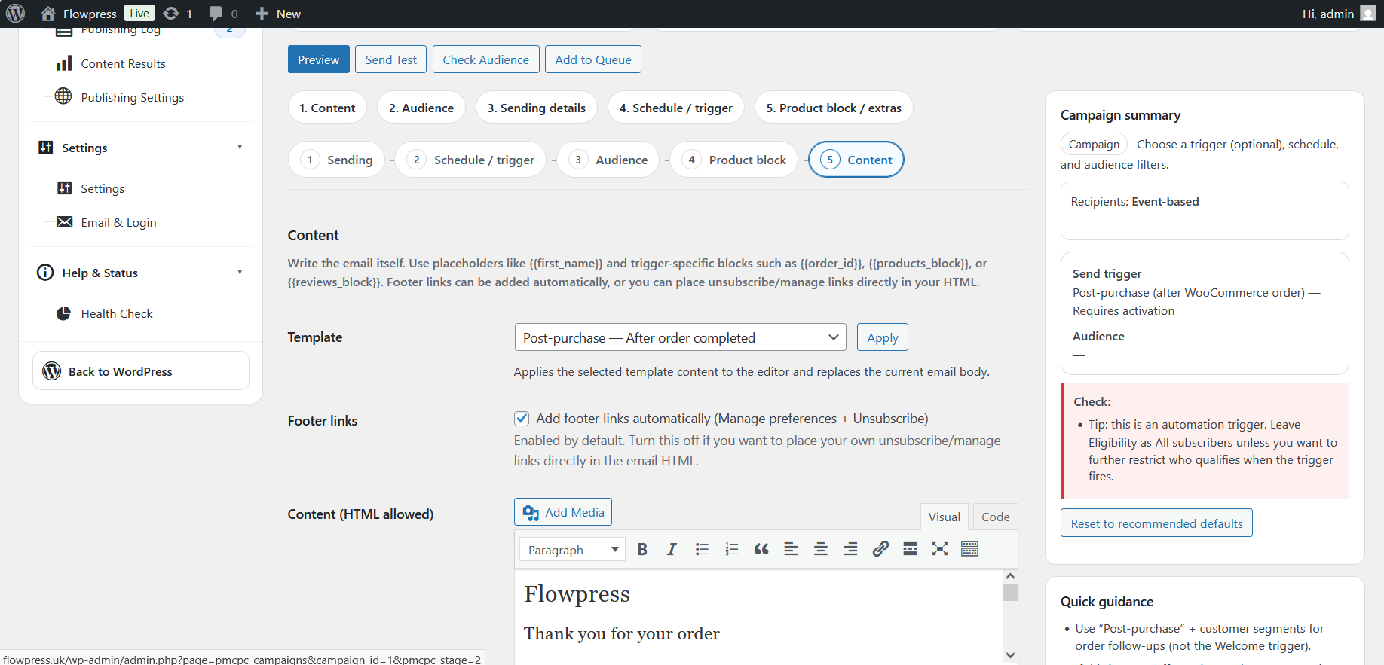Open the Flowpress site home icon
1384x665 pixels.
(48, 14)
